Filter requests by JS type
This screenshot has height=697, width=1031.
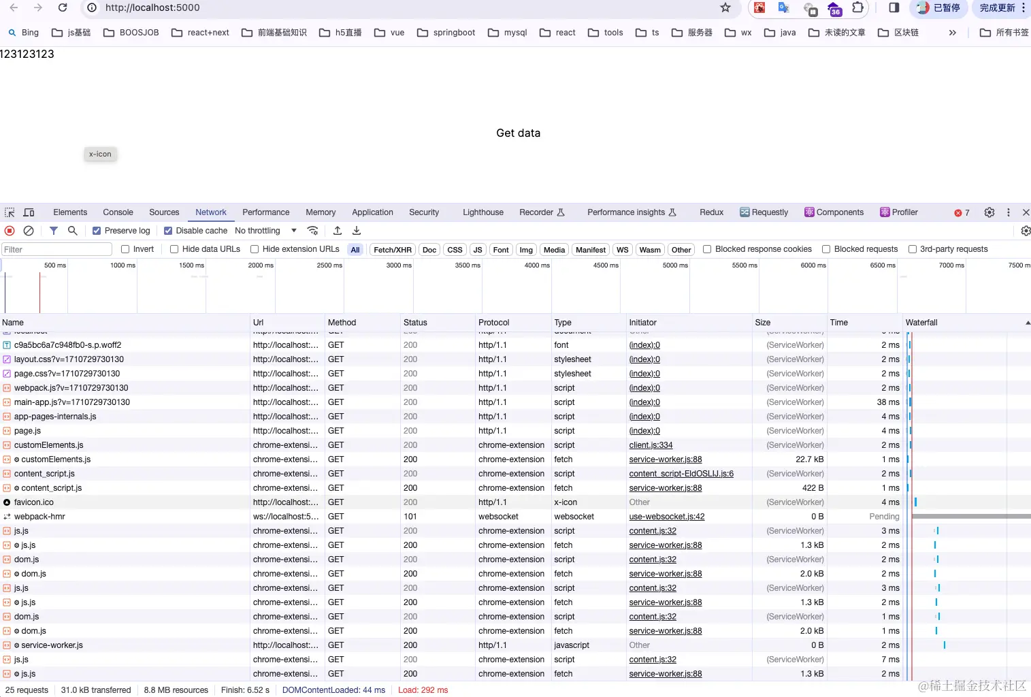click(x=478, y=250)
